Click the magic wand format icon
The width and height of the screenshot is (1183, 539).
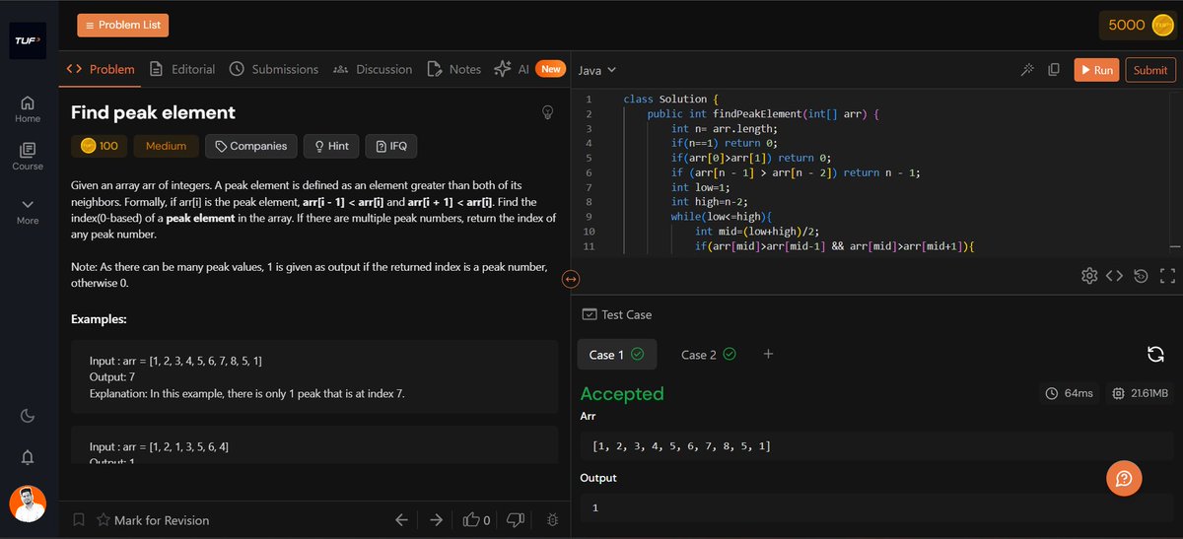point(1026,70)
